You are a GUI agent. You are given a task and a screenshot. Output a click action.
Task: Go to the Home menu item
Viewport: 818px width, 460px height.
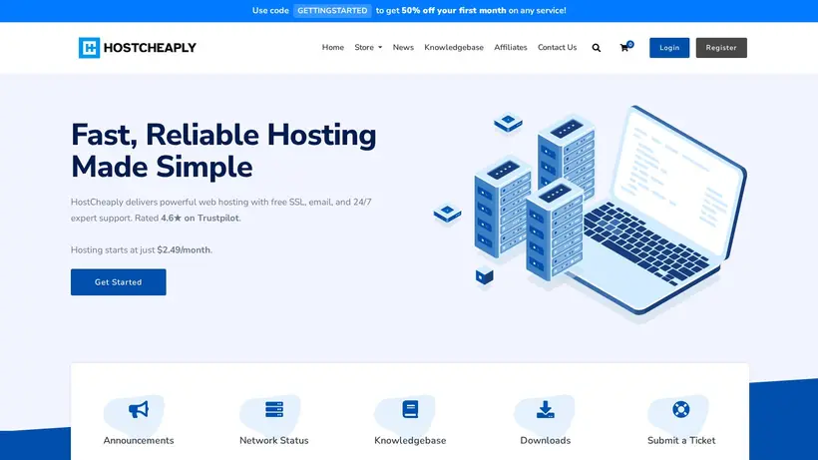click(x=333, y=48)
